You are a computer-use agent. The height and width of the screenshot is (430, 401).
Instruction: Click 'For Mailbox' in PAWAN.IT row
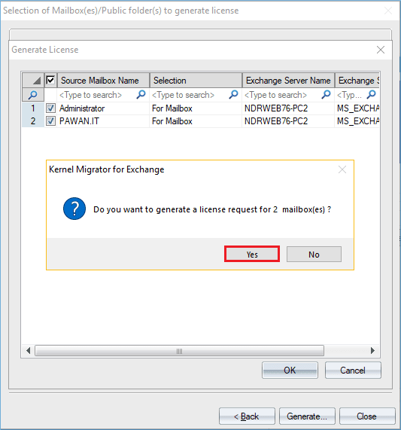(196, 121)
